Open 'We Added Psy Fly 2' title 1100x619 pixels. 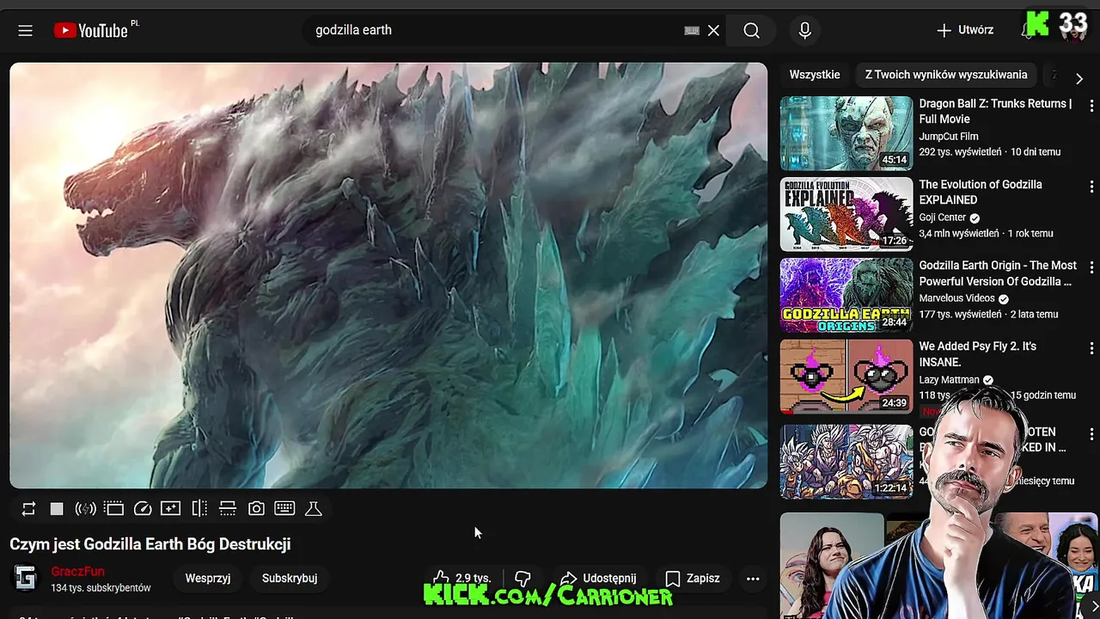pos(978,354)
